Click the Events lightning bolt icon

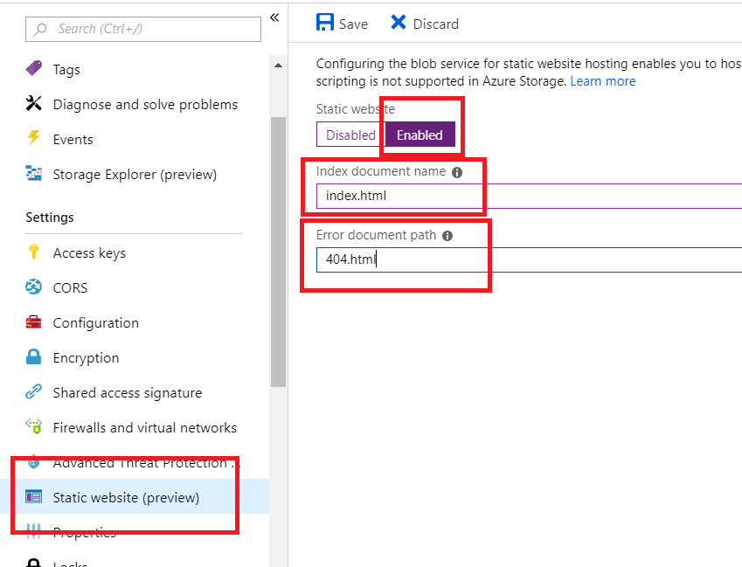tap(33, 138)
